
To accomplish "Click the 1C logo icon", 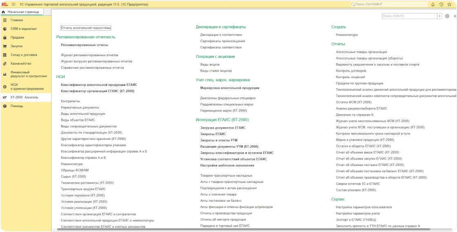I will (5, 4).
